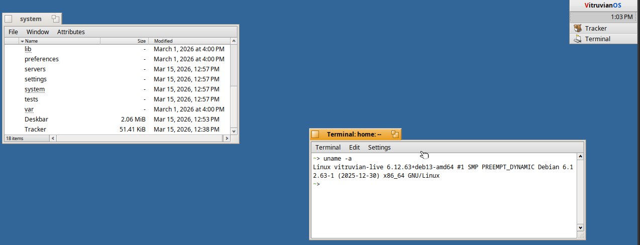Sort files by Name column header
640x245 pixels.
(31, 41)
